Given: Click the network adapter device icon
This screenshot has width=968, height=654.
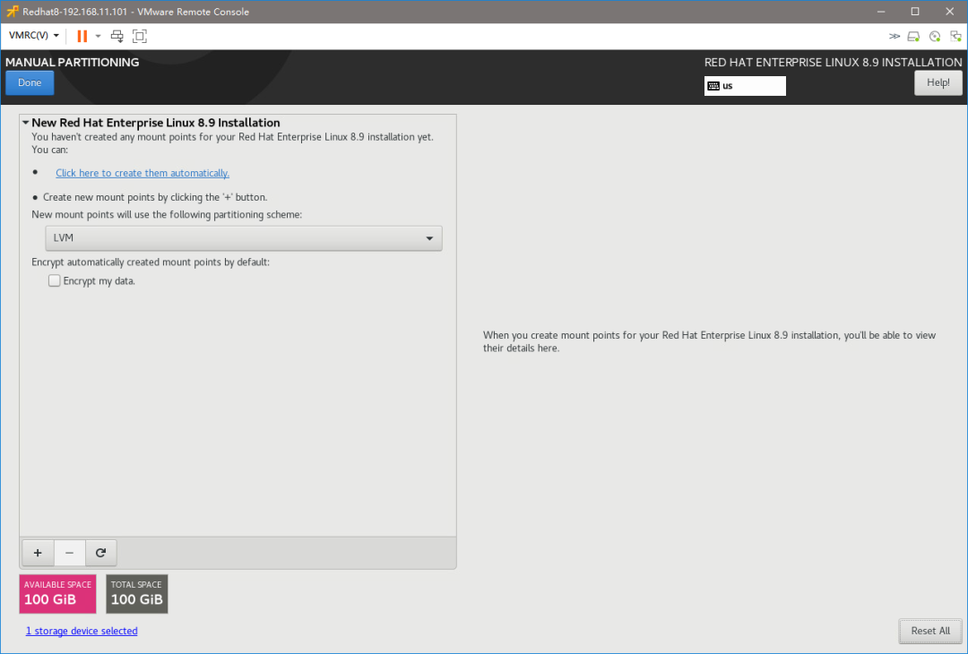Looking at the screenshot, I should point(955,37).
